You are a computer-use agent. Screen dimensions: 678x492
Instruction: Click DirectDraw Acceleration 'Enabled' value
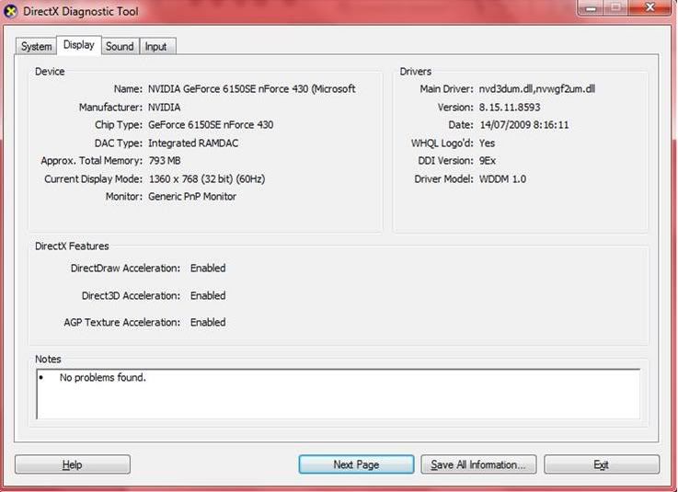[208, 268]
